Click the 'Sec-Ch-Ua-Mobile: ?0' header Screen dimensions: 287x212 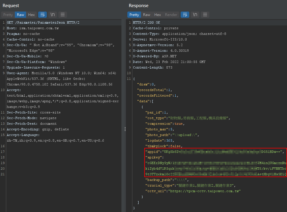pos(28,56)
